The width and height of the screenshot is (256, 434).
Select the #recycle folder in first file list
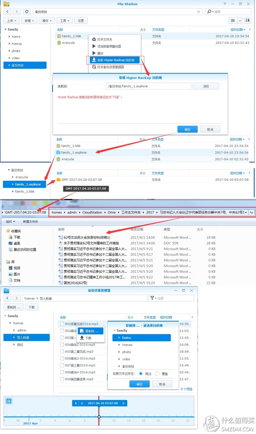coord(68,43)
